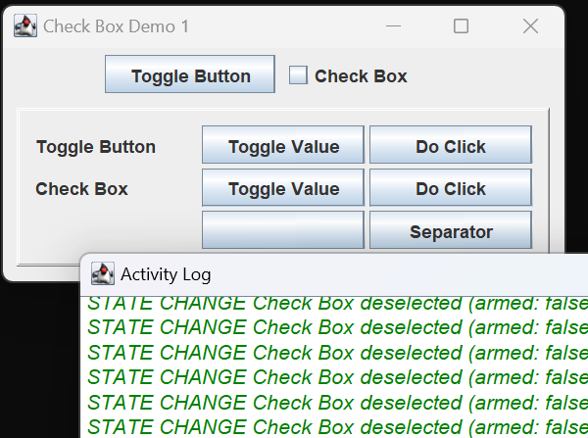Click the Toggle Button row label

(96, 147)
